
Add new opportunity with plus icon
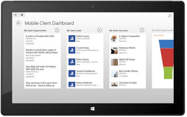point(57,30)
